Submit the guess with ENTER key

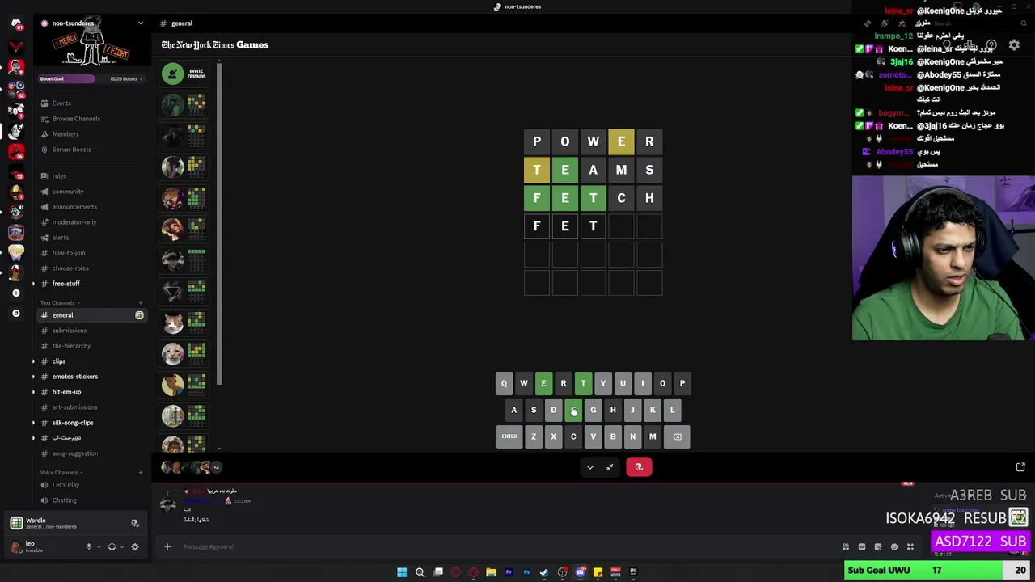(509, 436)
